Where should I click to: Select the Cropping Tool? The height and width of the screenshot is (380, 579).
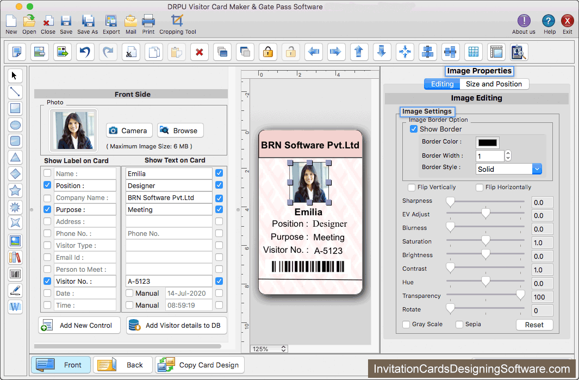[x=177, y=21]
